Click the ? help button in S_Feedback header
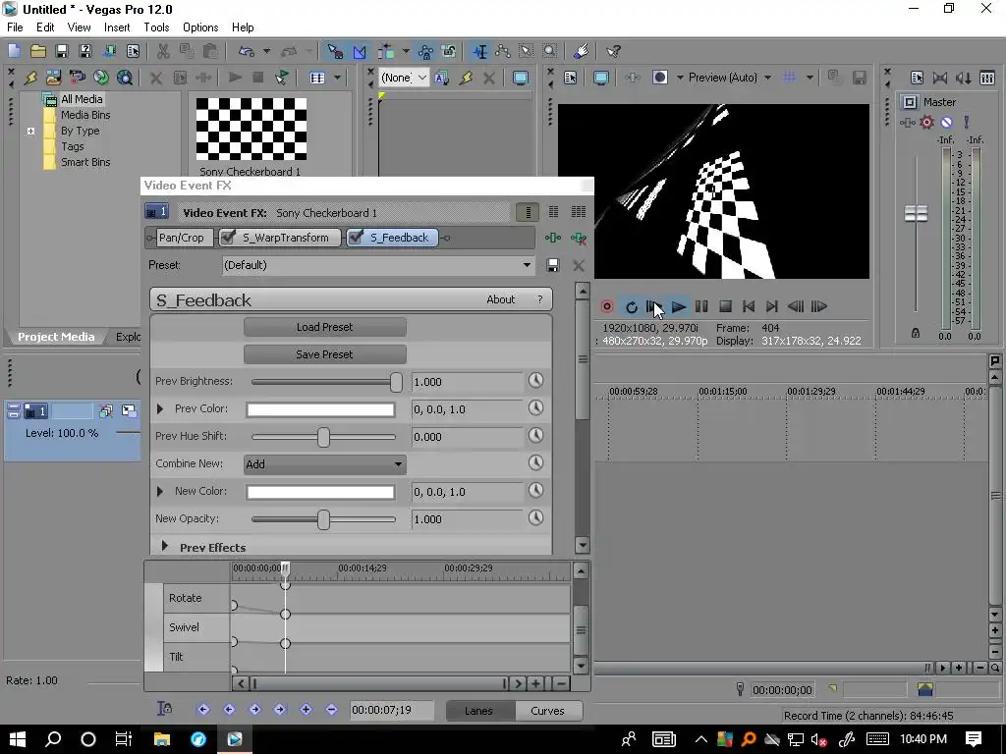1006x754 pixels. pos(540,299)
